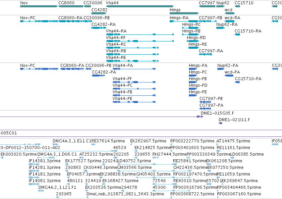Click transcript label Hmgs-RA

(x=179, y=18)
